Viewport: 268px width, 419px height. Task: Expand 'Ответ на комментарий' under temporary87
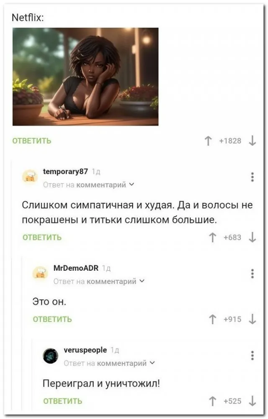point(89,185)
